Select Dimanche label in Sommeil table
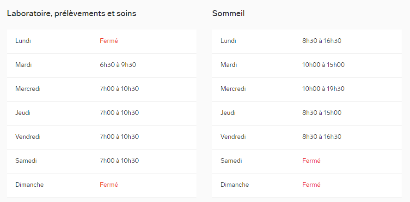 pos(235,185)
